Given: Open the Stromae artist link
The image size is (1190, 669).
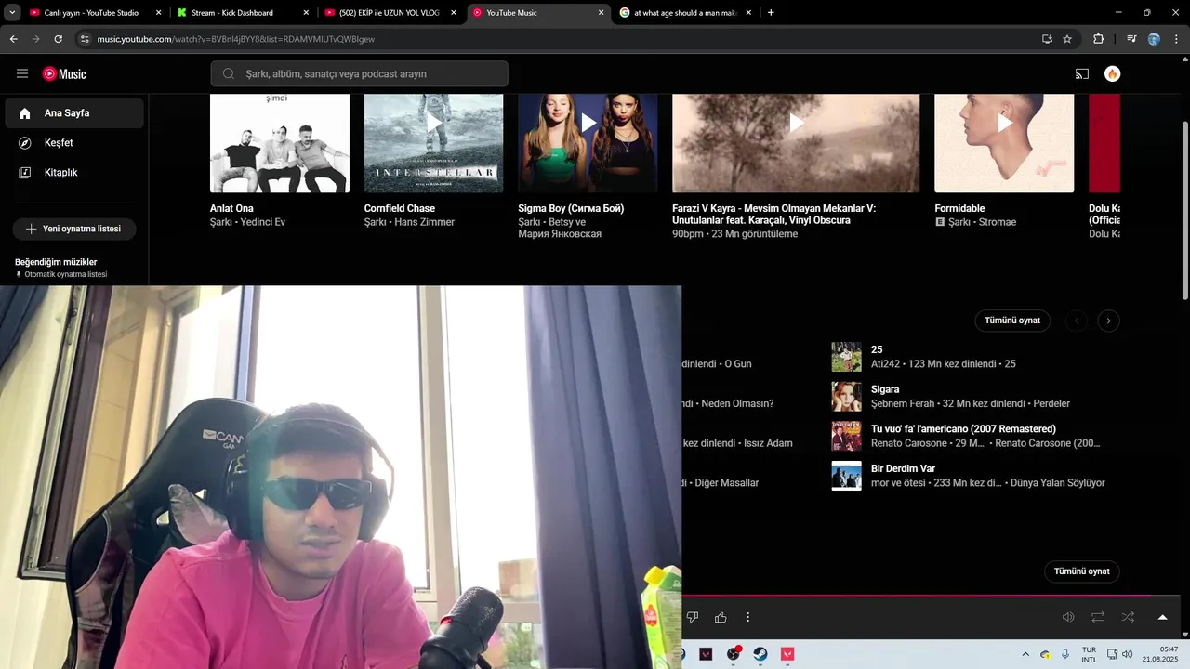Looking at the screenshot, I should tap(998, 222).
